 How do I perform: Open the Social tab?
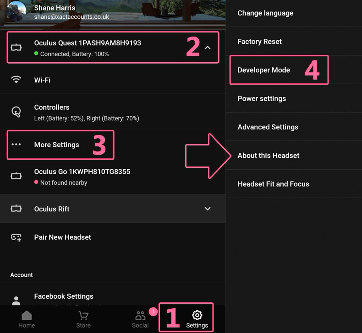[140, 319]
